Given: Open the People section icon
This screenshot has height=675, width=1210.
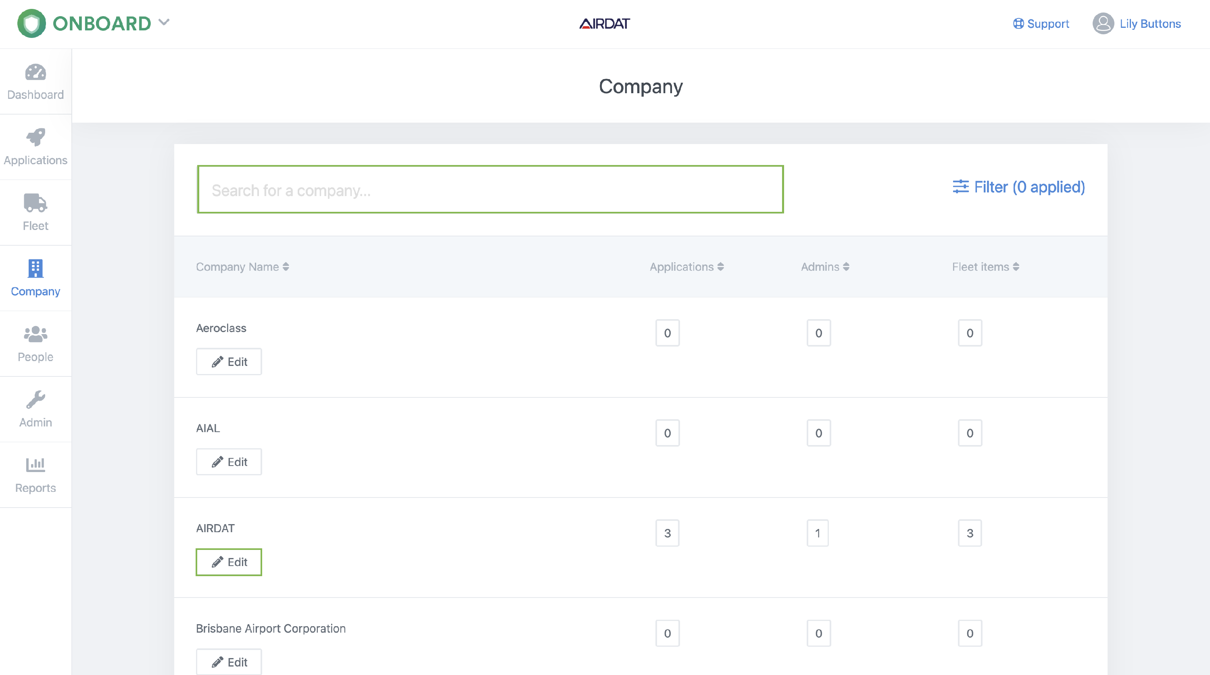Looking at the screenshot, I should [35, 334].
